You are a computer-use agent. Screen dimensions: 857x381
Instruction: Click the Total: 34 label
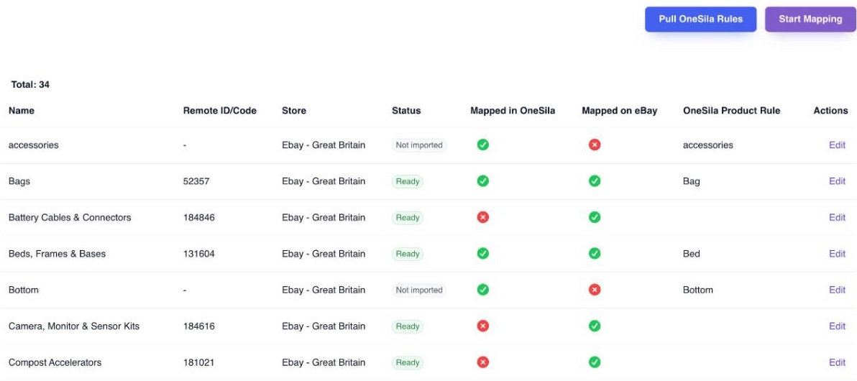coord(30,85)
